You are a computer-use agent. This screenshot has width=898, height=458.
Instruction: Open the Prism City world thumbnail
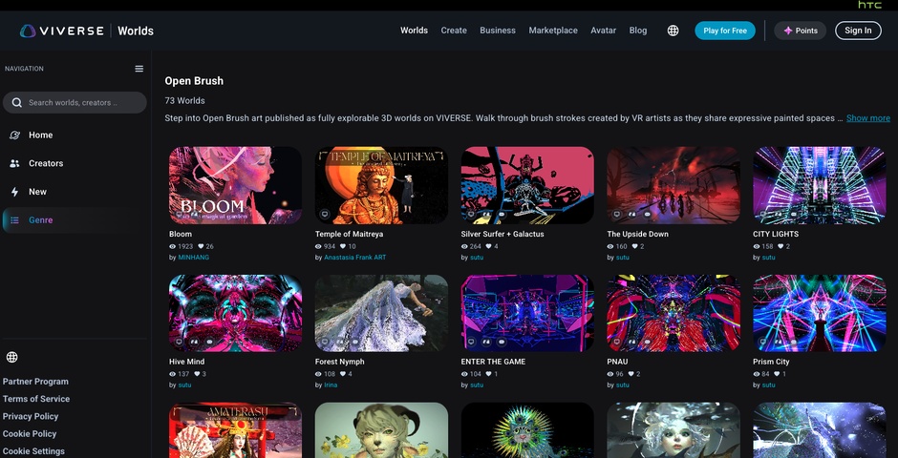pyautogui.click(x=820, y=313)
